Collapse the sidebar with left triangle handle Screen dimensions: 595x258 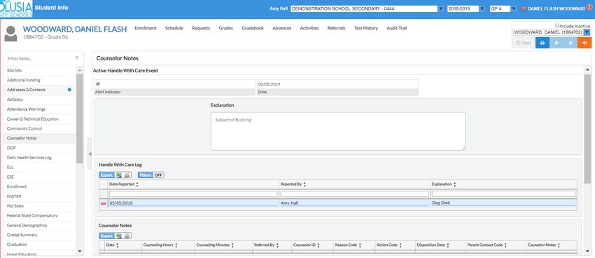pyautogui.click(x=90, y=154)
